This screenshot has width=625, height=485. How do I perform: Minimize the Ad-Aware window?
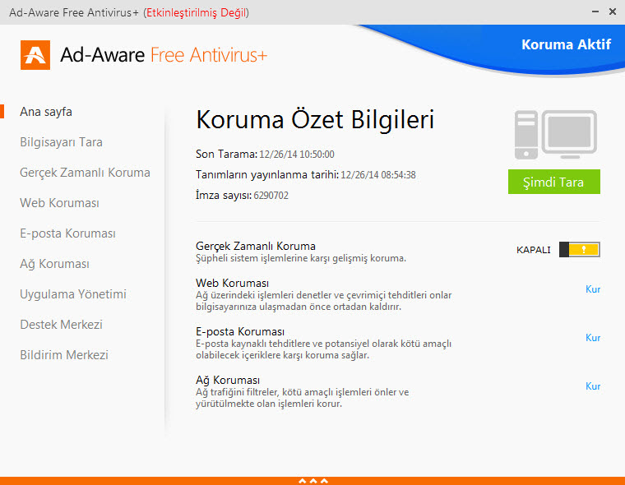[x=595, y=12]
